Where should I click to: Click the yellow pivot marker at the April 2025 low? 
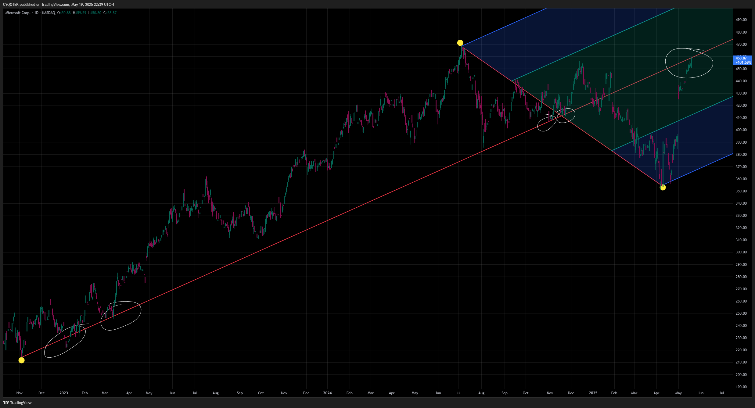[663, 187]
